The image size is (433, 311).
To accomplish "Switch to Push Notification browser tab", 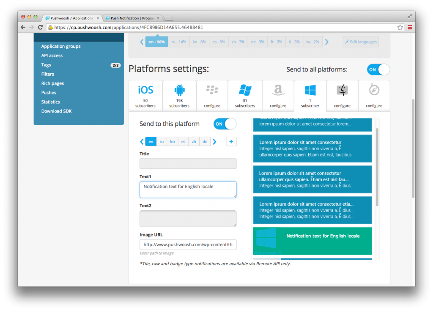I will point(132,18).
